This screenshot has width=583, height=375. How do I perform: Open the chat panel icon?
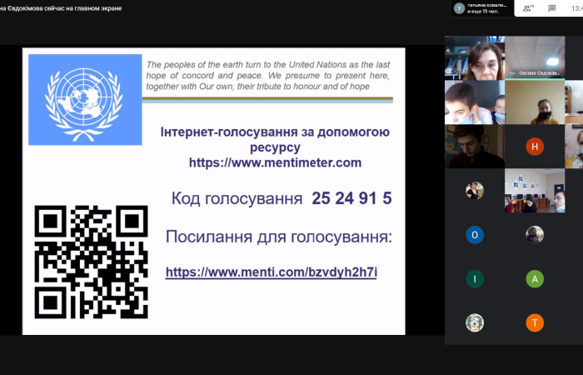(x=551, y=8)
